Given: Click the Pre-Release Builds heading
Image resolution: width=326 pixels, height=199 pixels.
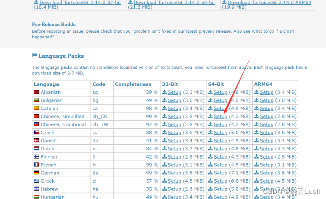Looking at the screenshot, I should click(x=54, y=24).
